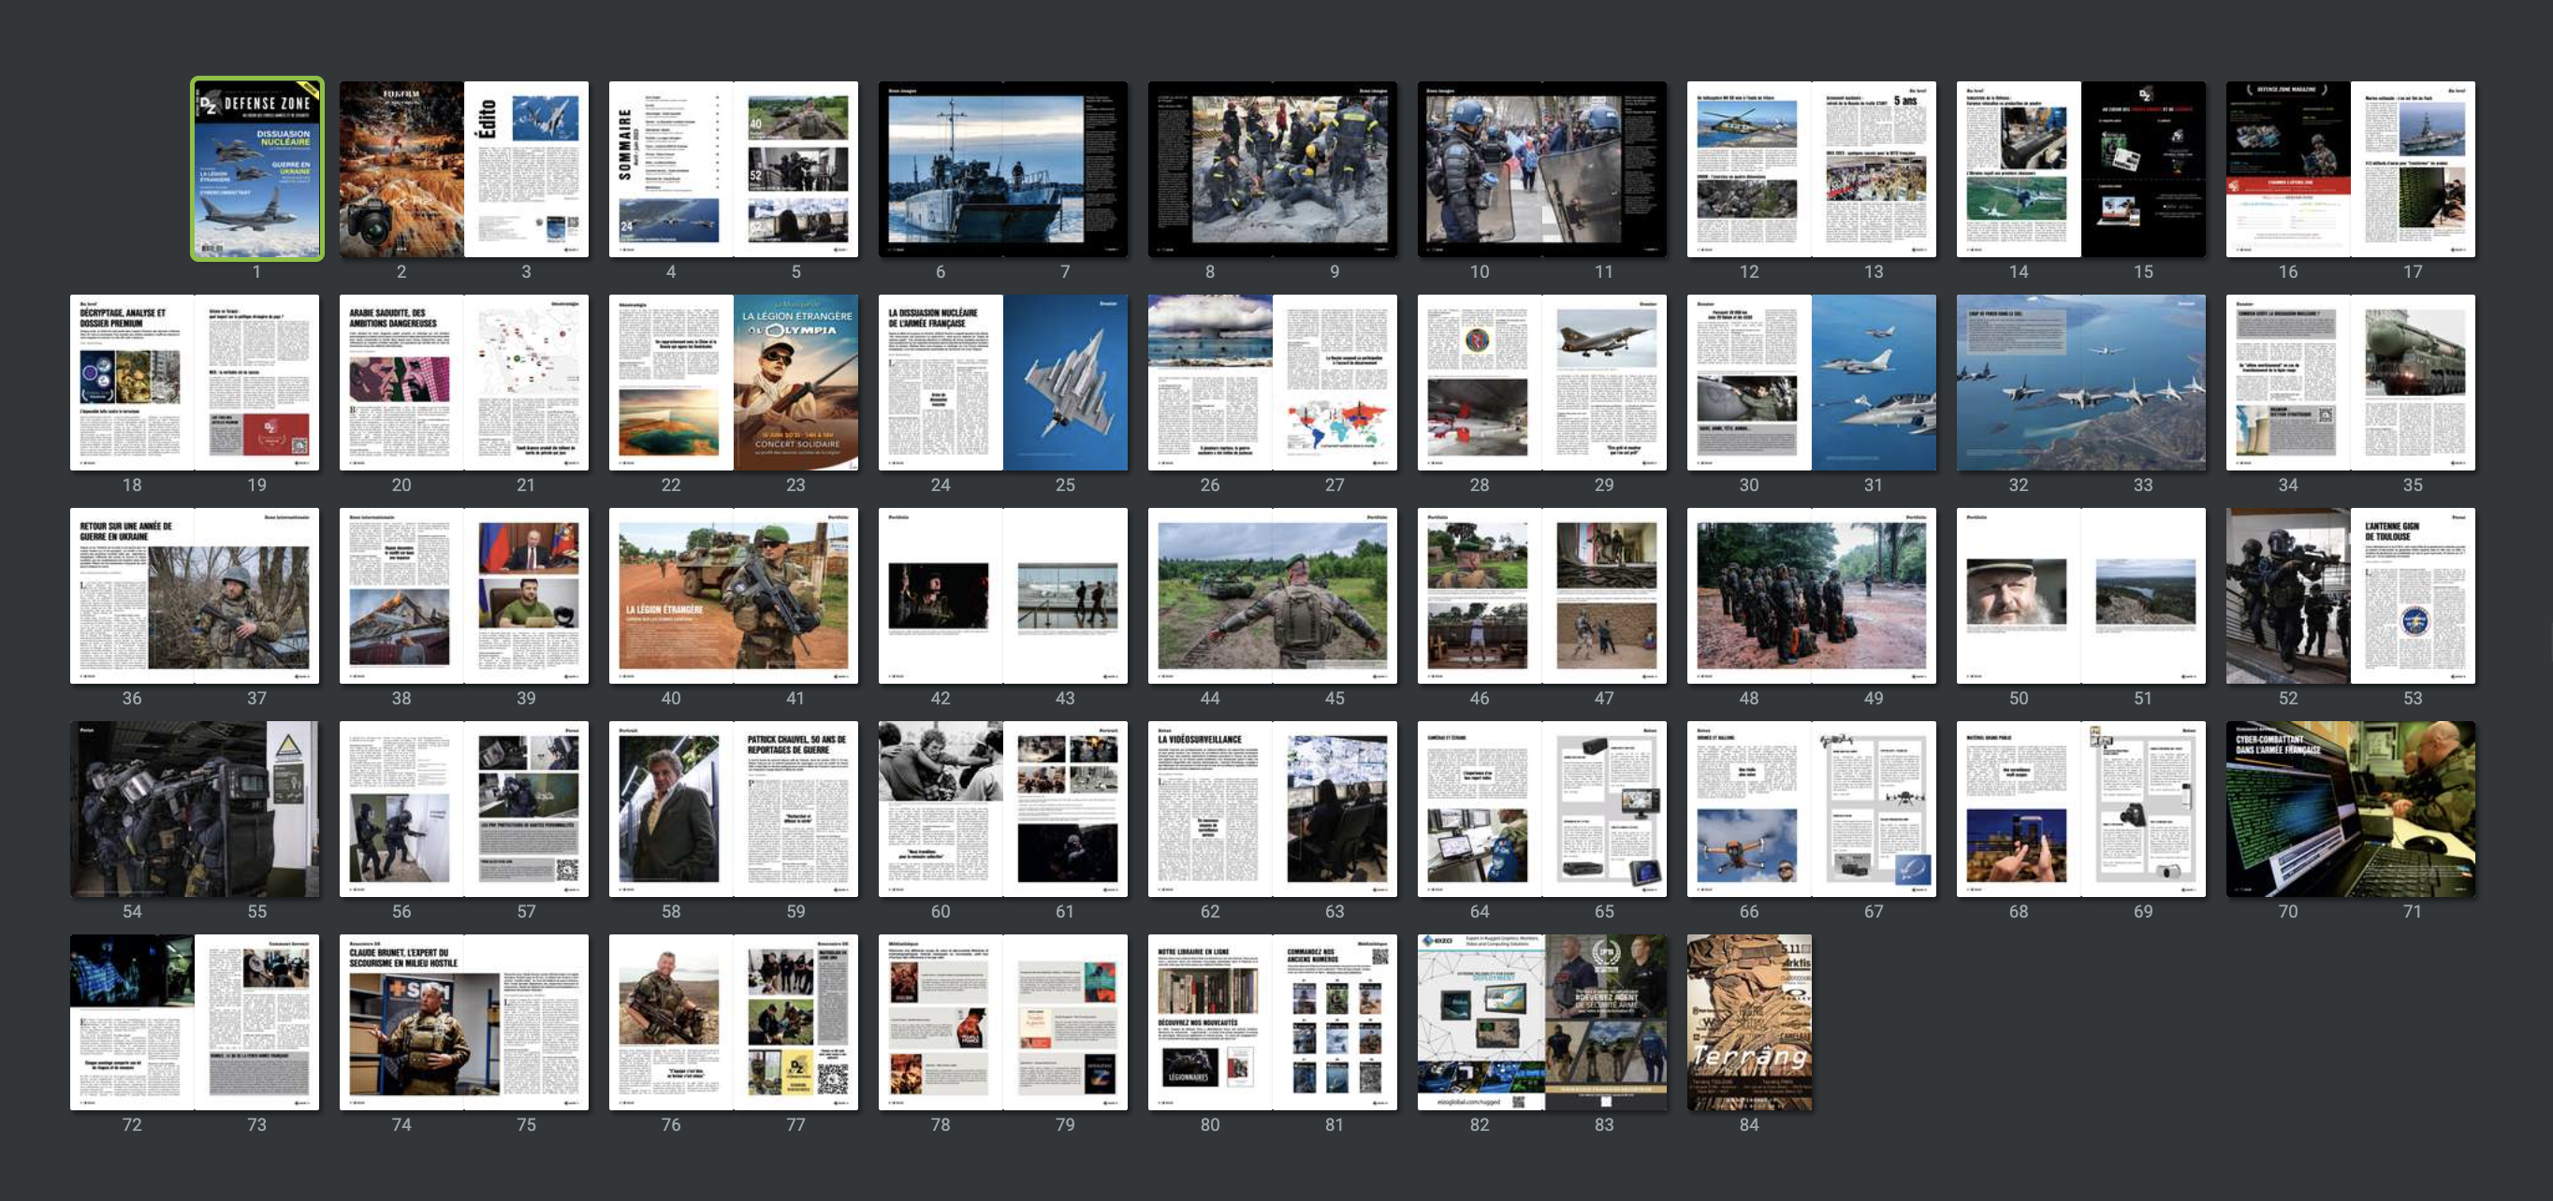2553x1201 pixels.
Task: Open the Sommaire page 4 thumbnail
Action: pyautogui.click(x=671, y=169)
